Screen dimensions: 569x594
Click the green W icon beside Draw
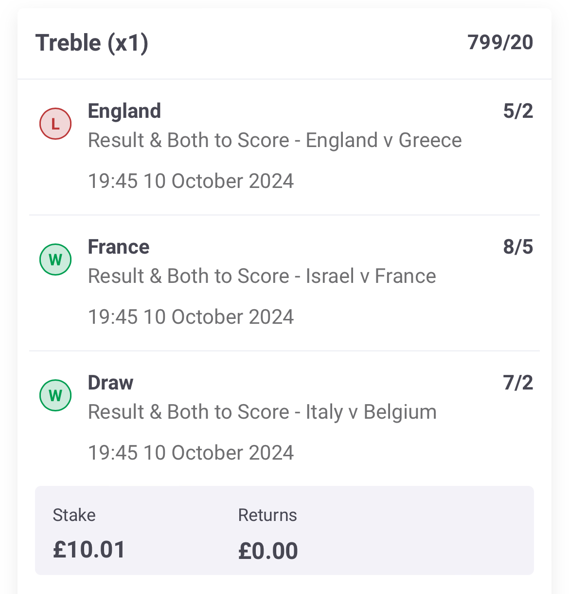[55, 395]
